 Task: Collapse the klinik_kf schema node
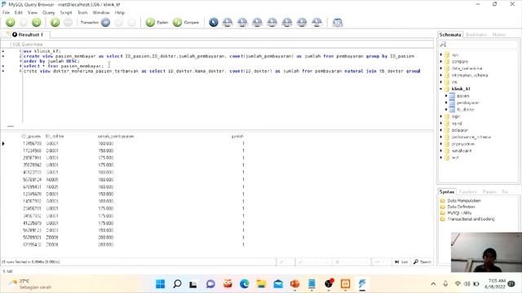(x=441, y=89)
